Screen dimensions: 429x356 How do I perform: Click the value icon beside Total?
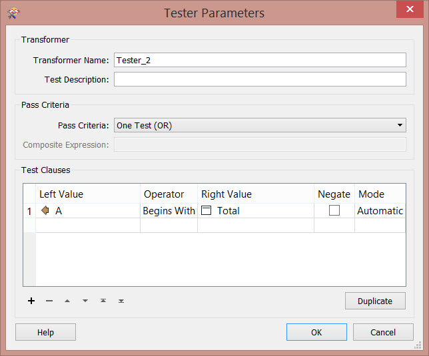[x=206, y=210]
